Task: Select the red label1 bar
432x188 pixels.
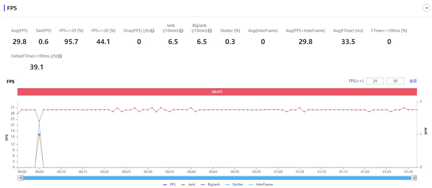Action: (217, 92)
